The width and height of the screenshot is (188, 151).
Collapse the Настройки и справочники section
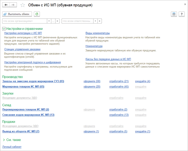click(x=4, y=29)
